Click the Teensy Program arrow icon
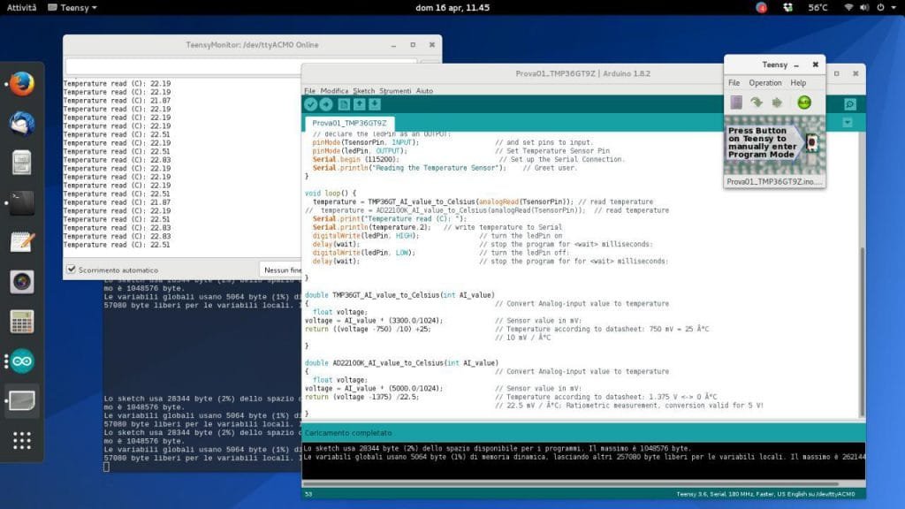The image size is (905, 509). 757,103
